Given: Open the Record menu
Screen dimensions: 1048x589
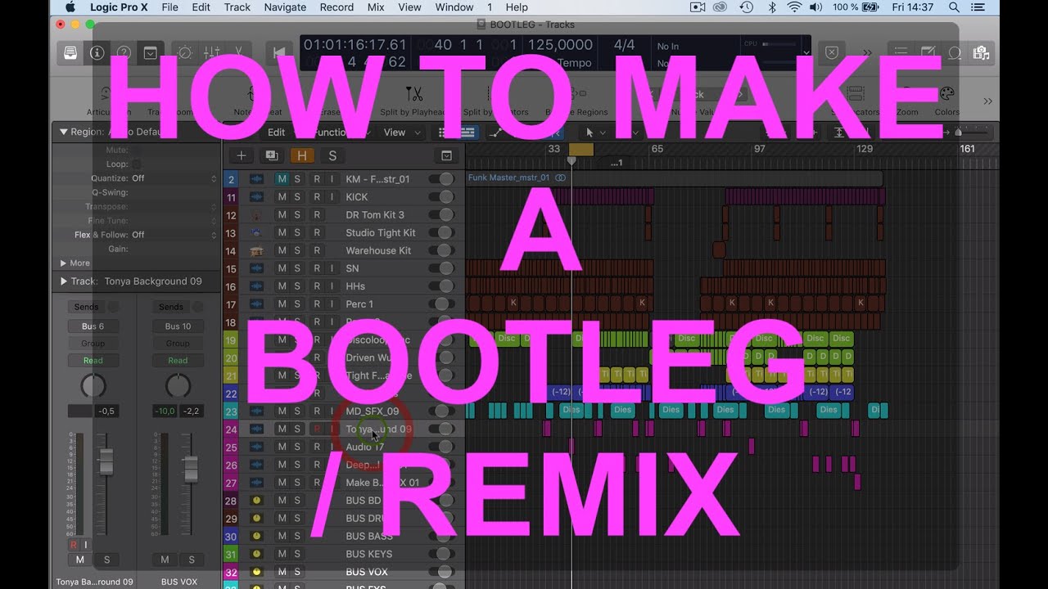Looking at the screenshot, I should [337, 7].
